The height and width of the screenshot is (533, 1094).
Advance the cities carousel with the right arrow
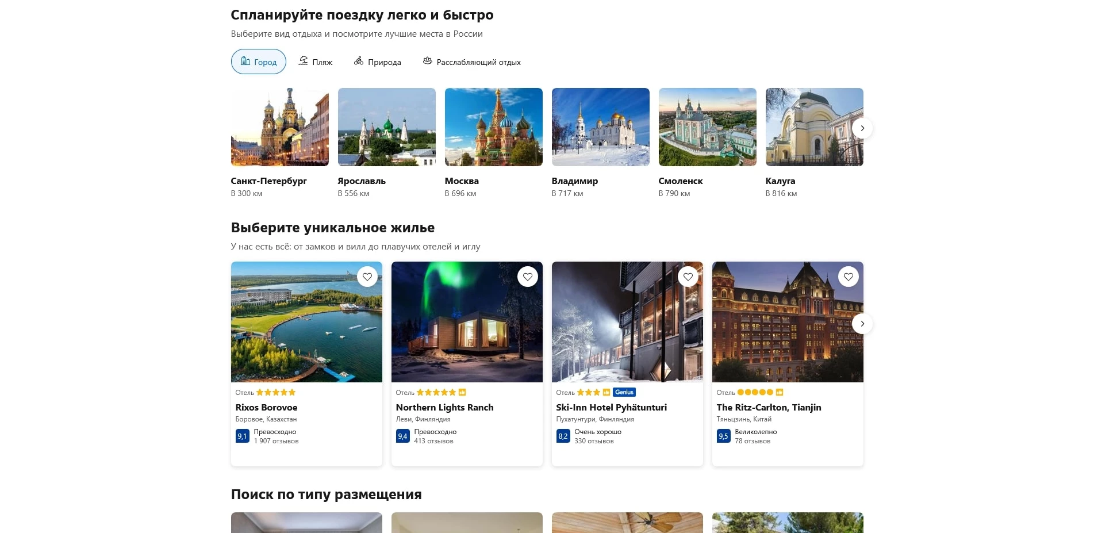click(862, 128)
